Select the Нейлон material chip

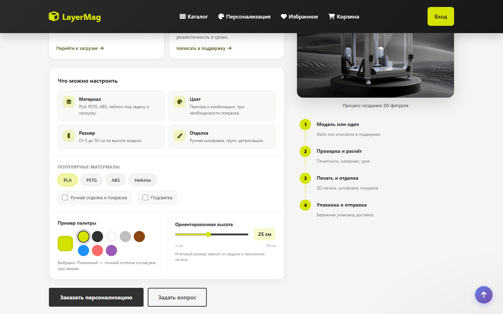click(143, 180)
